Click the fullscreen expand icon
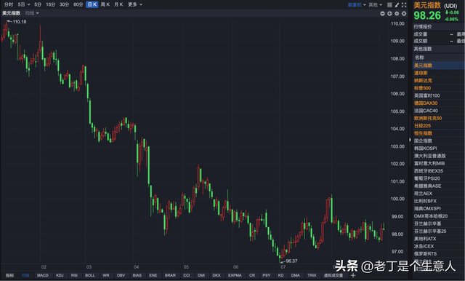This screenshot has height=281, width=465. point(404,5)
